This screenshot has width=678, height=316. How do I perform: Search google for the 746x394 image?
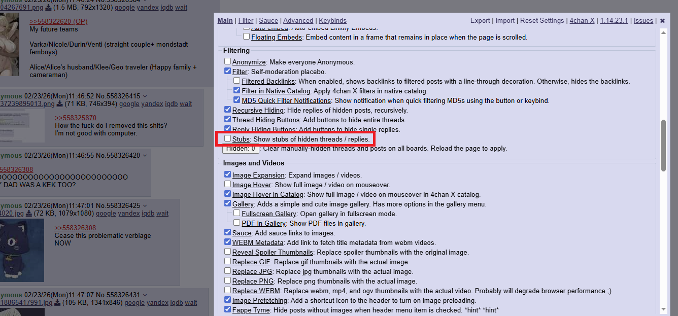(129, 104)
